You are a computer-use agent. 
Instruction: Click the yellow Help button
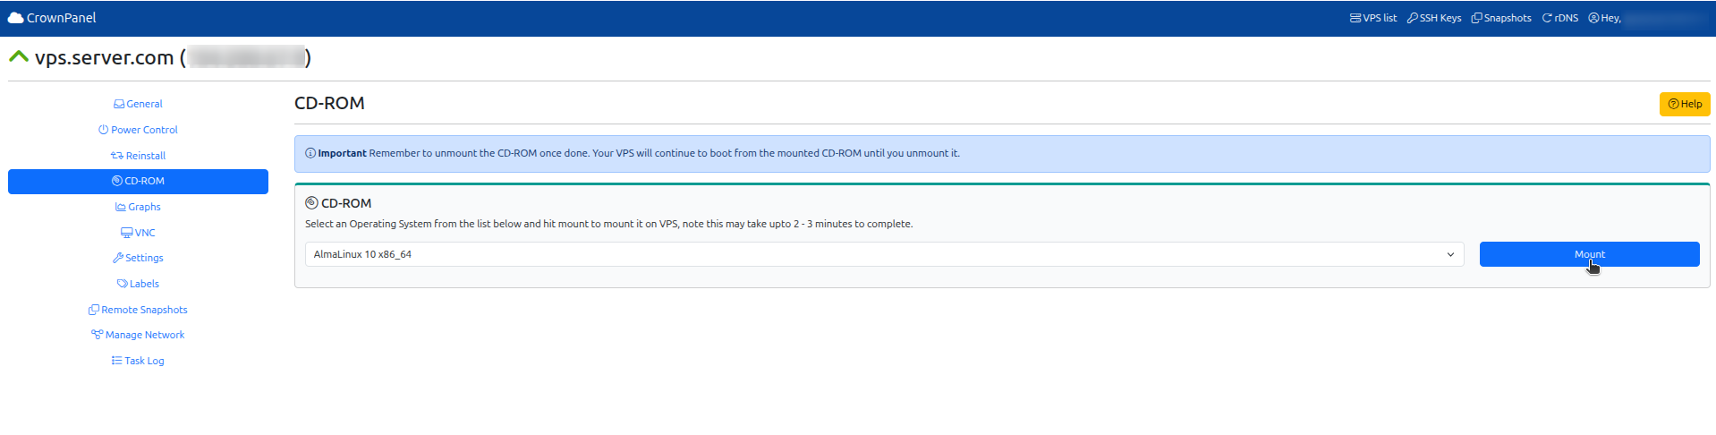[1685, 104]
